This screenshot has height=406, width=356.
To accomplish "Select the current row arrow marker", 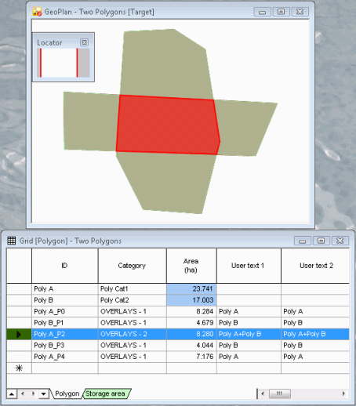I will tap(19, 334).
